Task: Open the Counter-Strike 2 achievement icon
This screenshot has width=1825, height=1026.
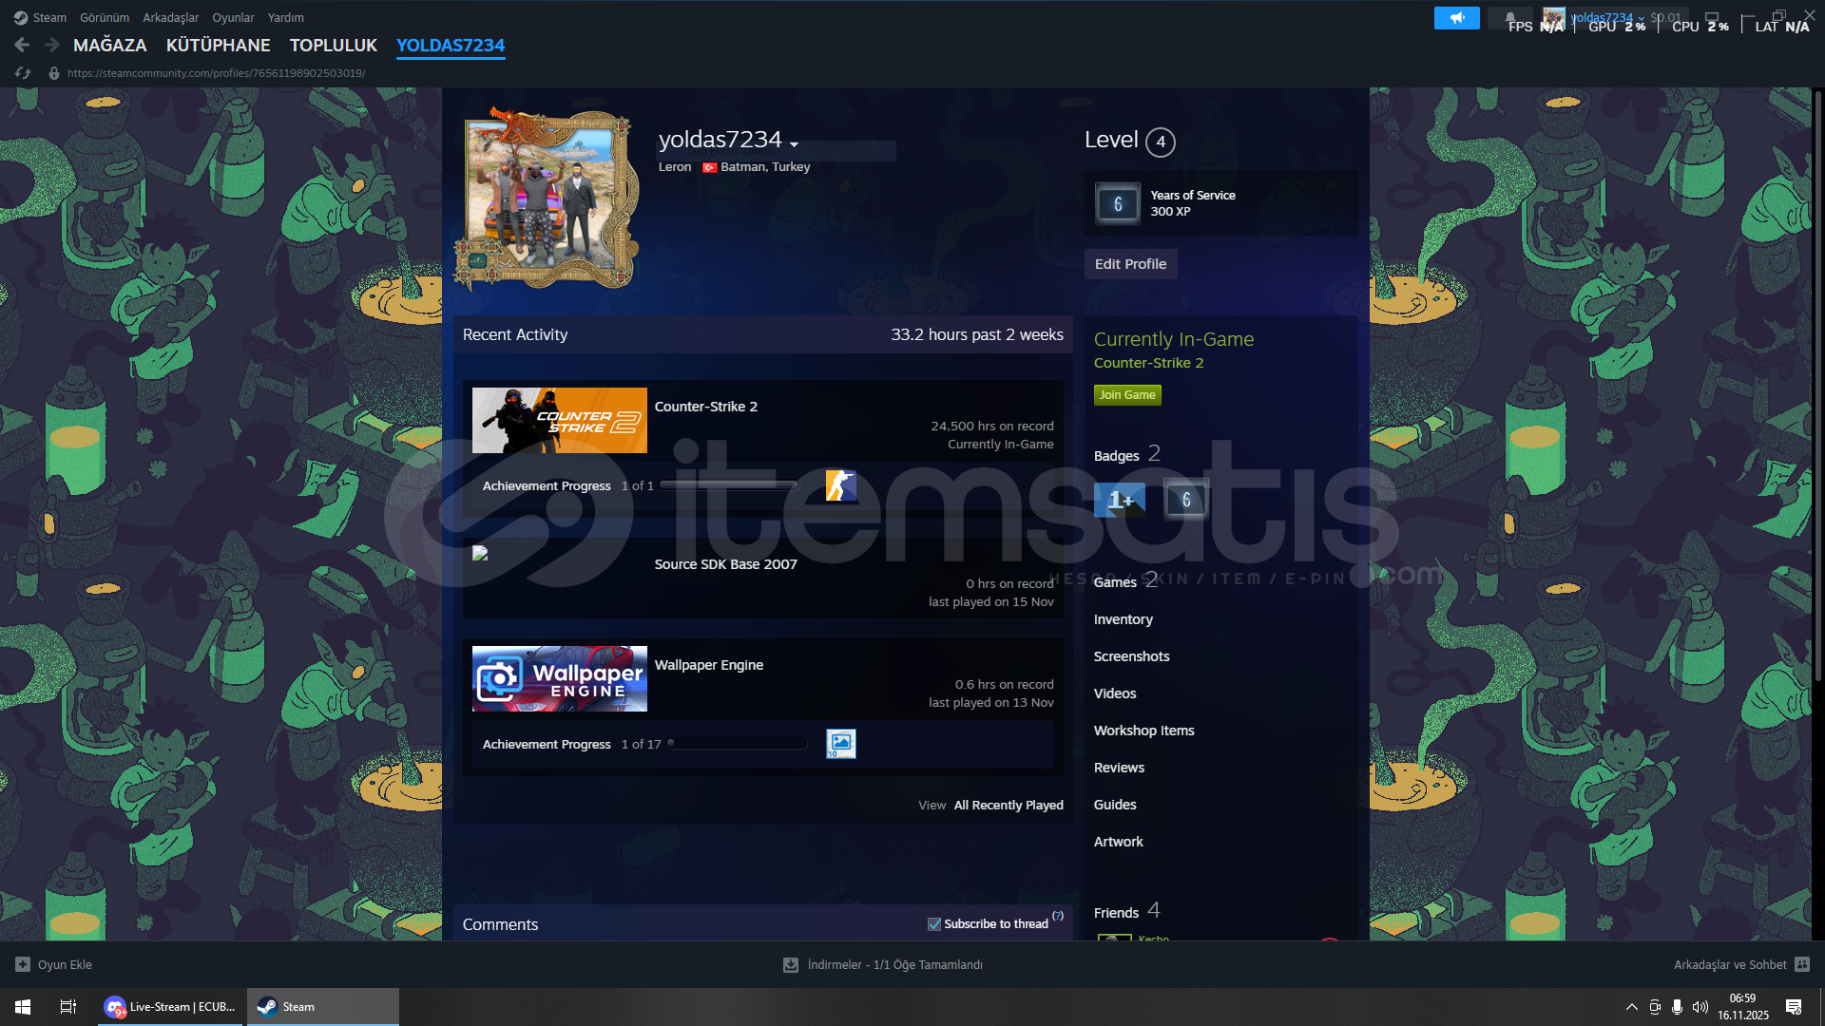Action: click(840, 485)
